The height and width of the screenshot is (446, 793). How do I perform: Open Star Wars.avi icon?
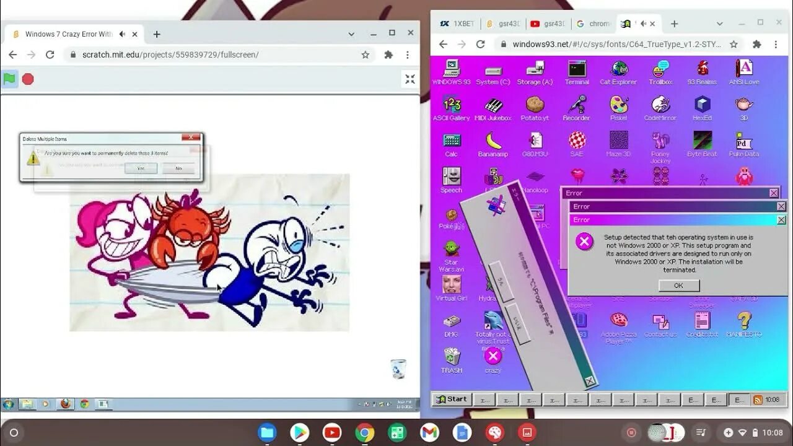pyautogui.click(x=451, y=256)
